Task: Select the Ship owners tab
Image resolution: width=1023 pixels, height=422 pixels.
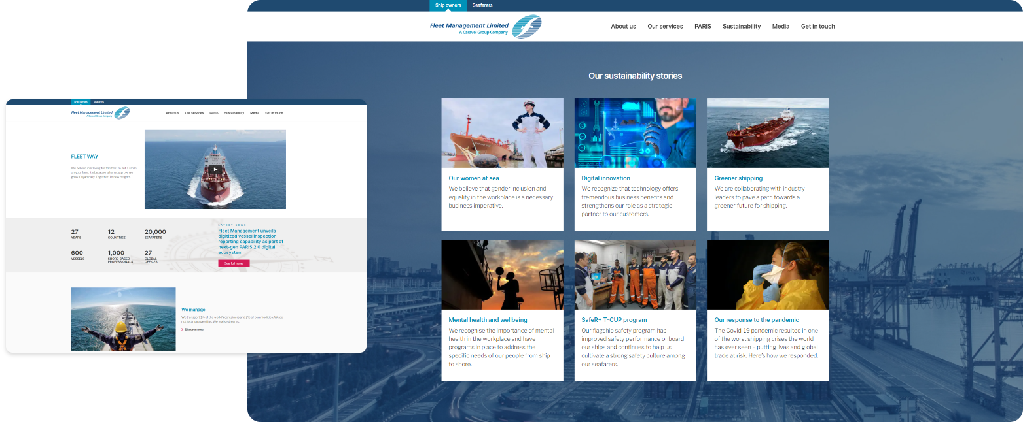Action: pyautogui.click(x=448, y=5)
